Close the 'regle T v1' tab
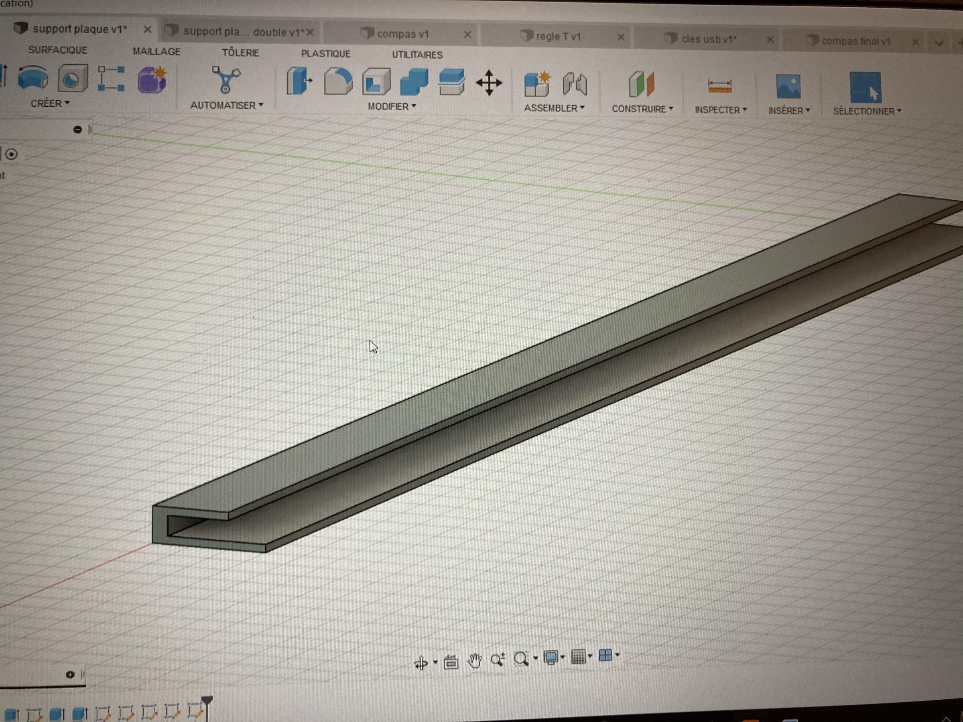Viewport: 963px width, 722px height. click(621, 37)
